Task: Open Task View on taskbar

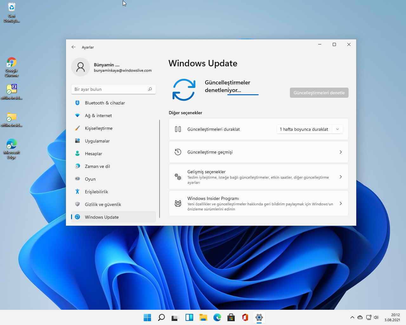Action: [175, 317]
